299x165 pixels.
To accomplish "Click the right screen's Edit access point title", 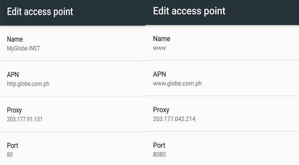I will (189, 11).
